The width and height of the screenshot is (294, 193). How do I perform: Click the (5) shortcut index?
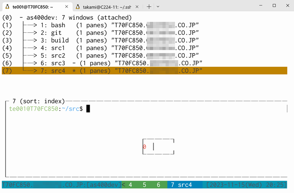(7, 55)
